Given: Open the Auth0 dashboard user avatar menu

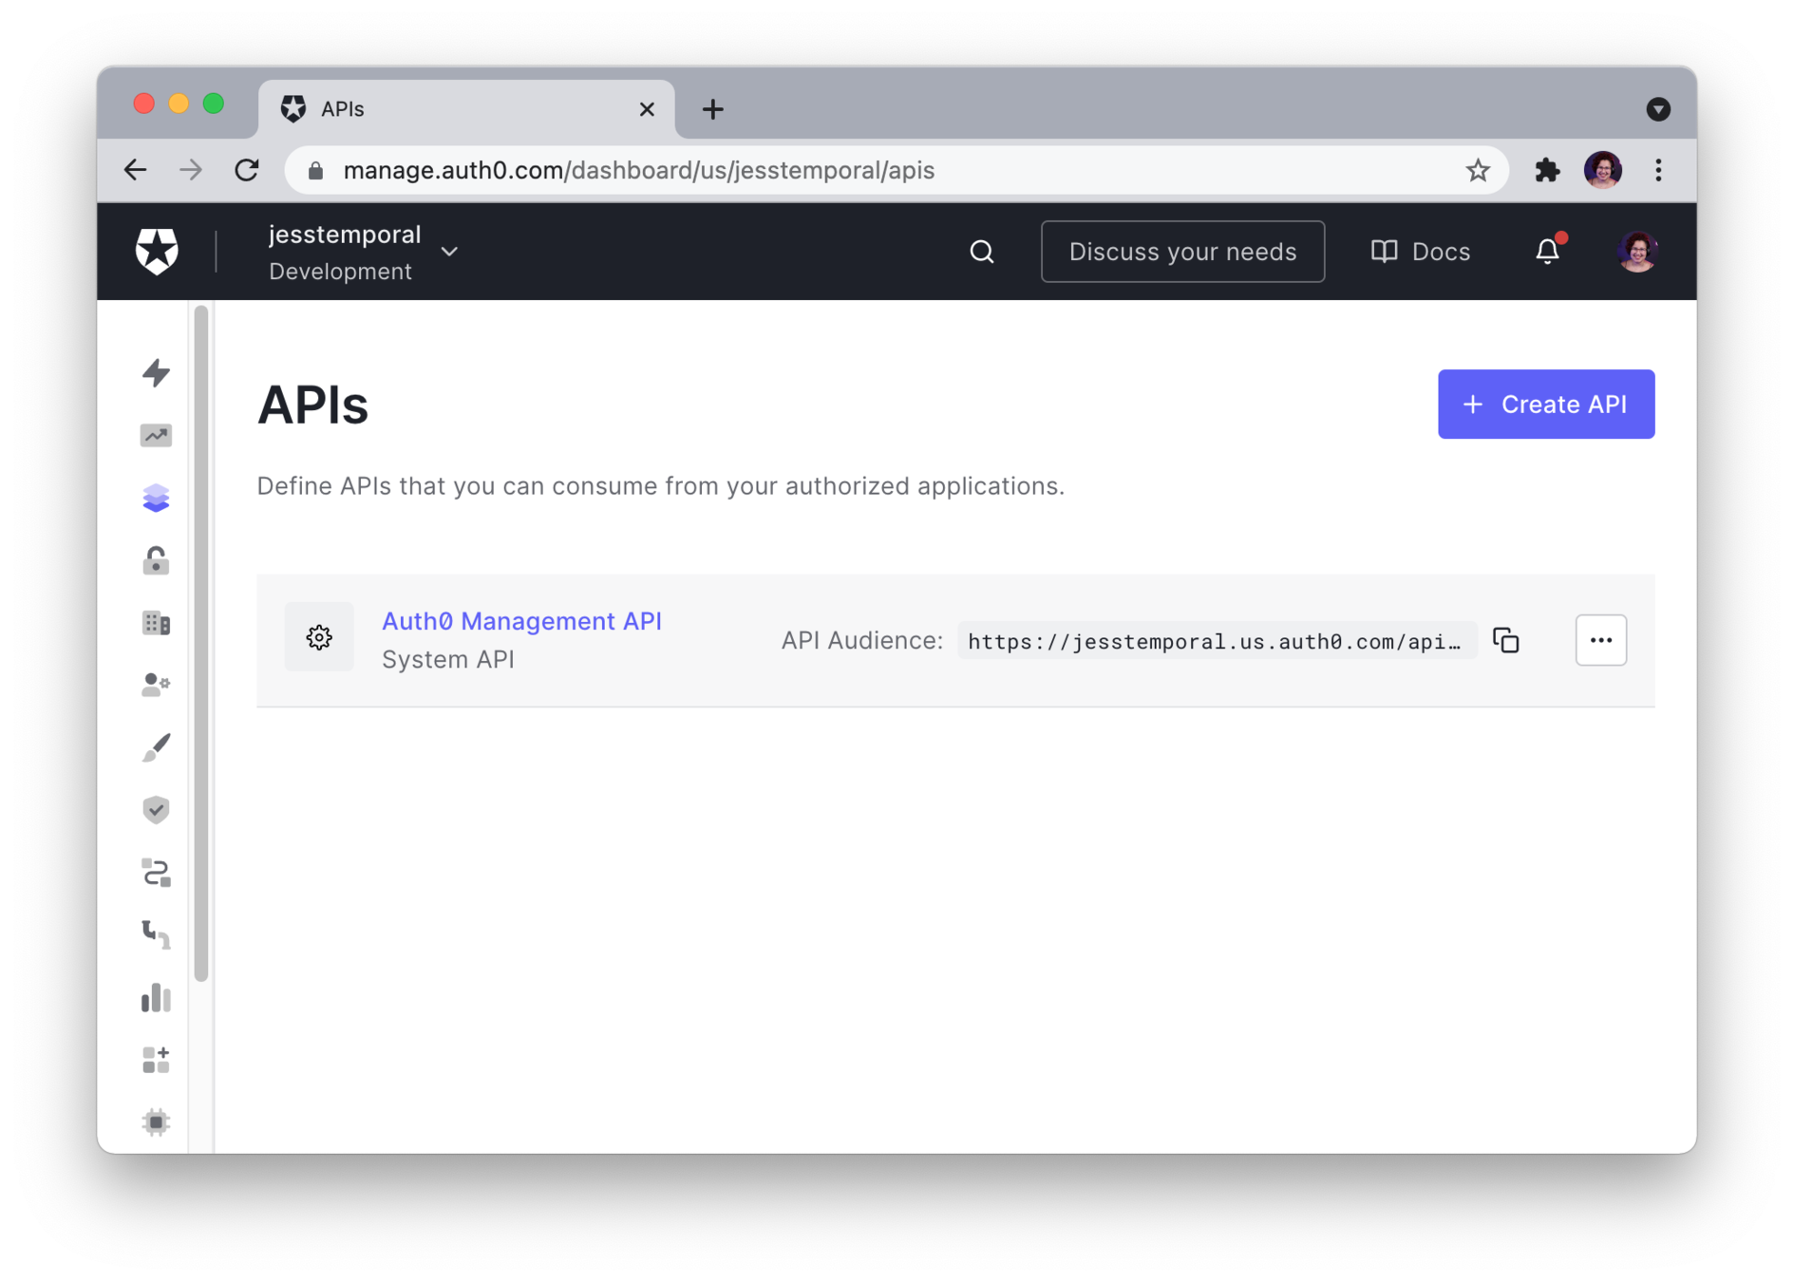Looking at the screenshot, I should (1637, 252).
